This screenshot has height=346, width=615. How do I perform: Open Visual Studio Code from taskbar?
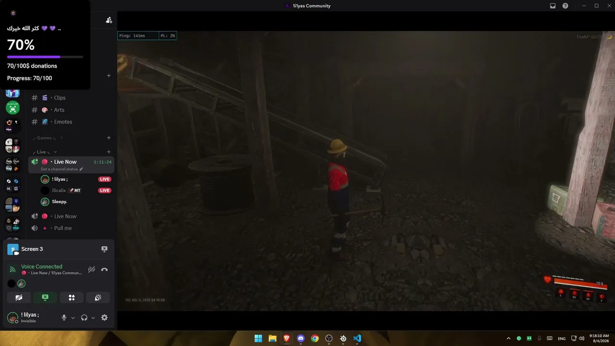pyautogui.click(x=357, y=338)
